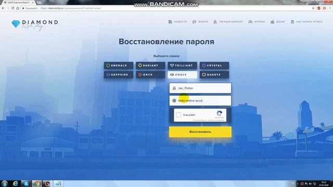Bookmark page with star icon
The height and width of the screenshot is (187, 333).
pos(313,8)
